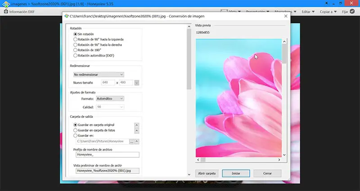
Task: Click the browse (...) folder button
Action: click(131, 142)
